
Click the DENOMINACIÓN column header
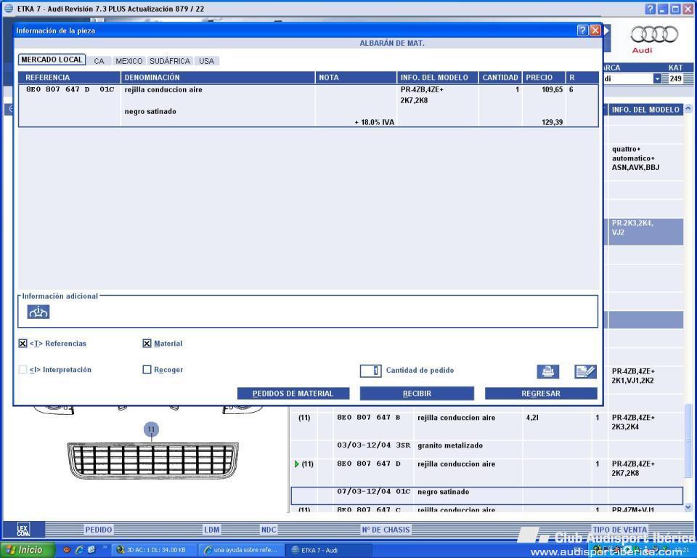[x=218, y=78]
